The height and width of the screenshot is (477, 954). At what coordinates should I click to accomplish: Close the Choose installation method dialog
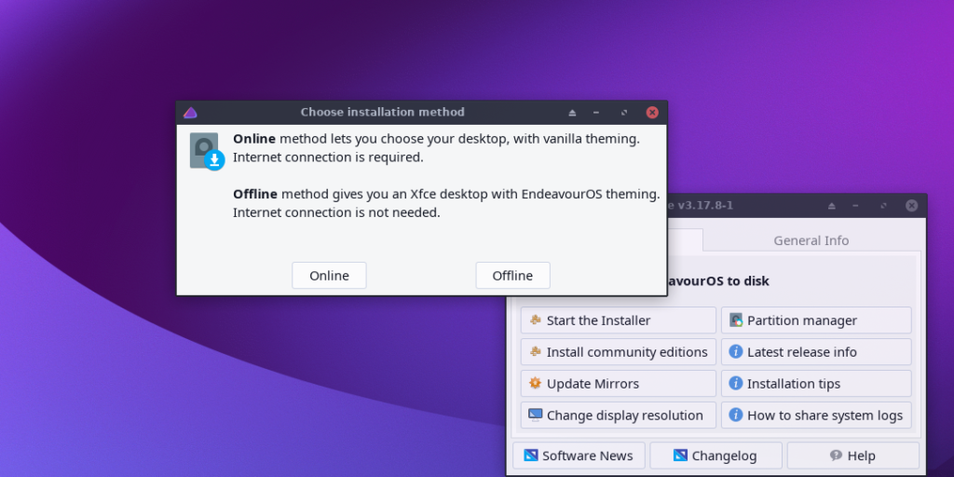652,113
